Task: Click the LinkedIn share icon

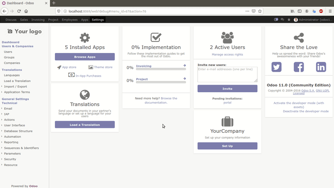Action: pos(321,67)
